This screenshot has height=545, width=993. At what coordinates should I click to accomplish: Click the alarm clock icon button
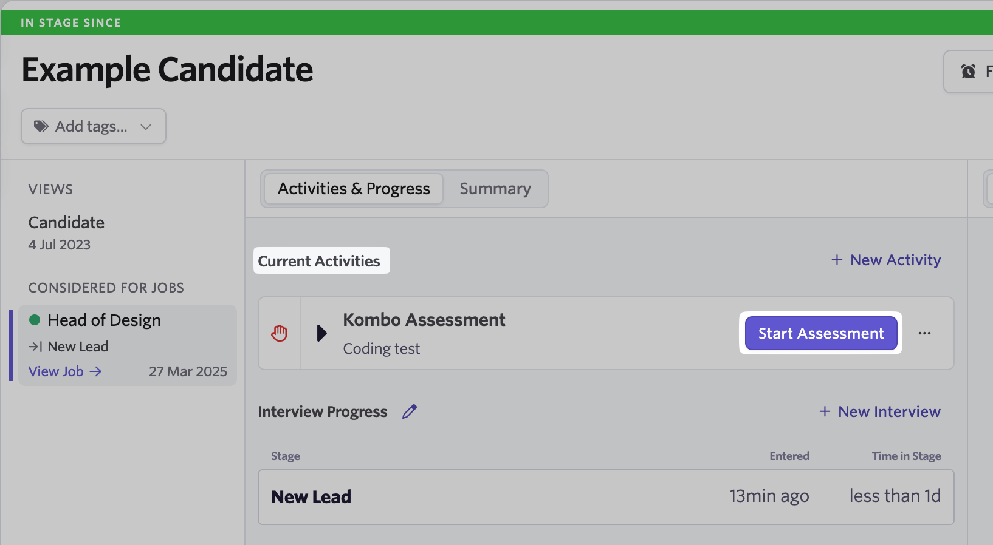click(x=968, y=72)
